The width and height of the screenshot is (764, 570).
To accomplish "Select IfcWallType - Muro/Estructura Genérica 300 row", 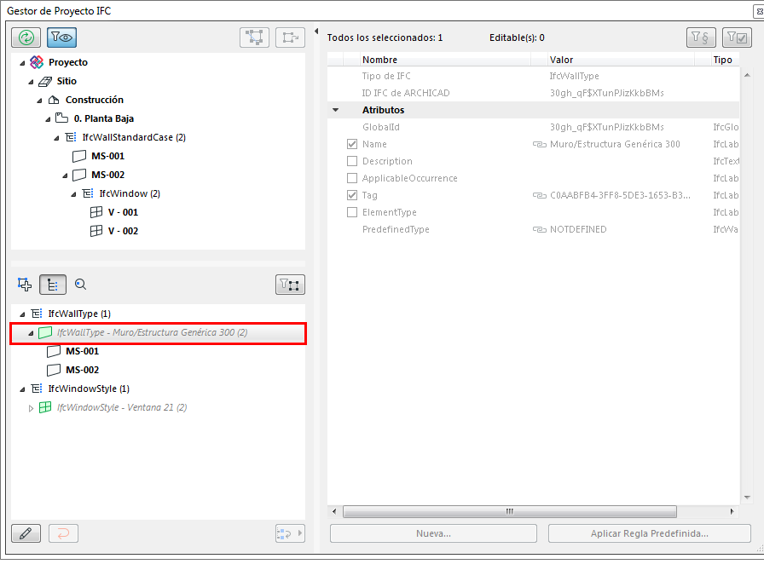I will [x=159, y=333].
